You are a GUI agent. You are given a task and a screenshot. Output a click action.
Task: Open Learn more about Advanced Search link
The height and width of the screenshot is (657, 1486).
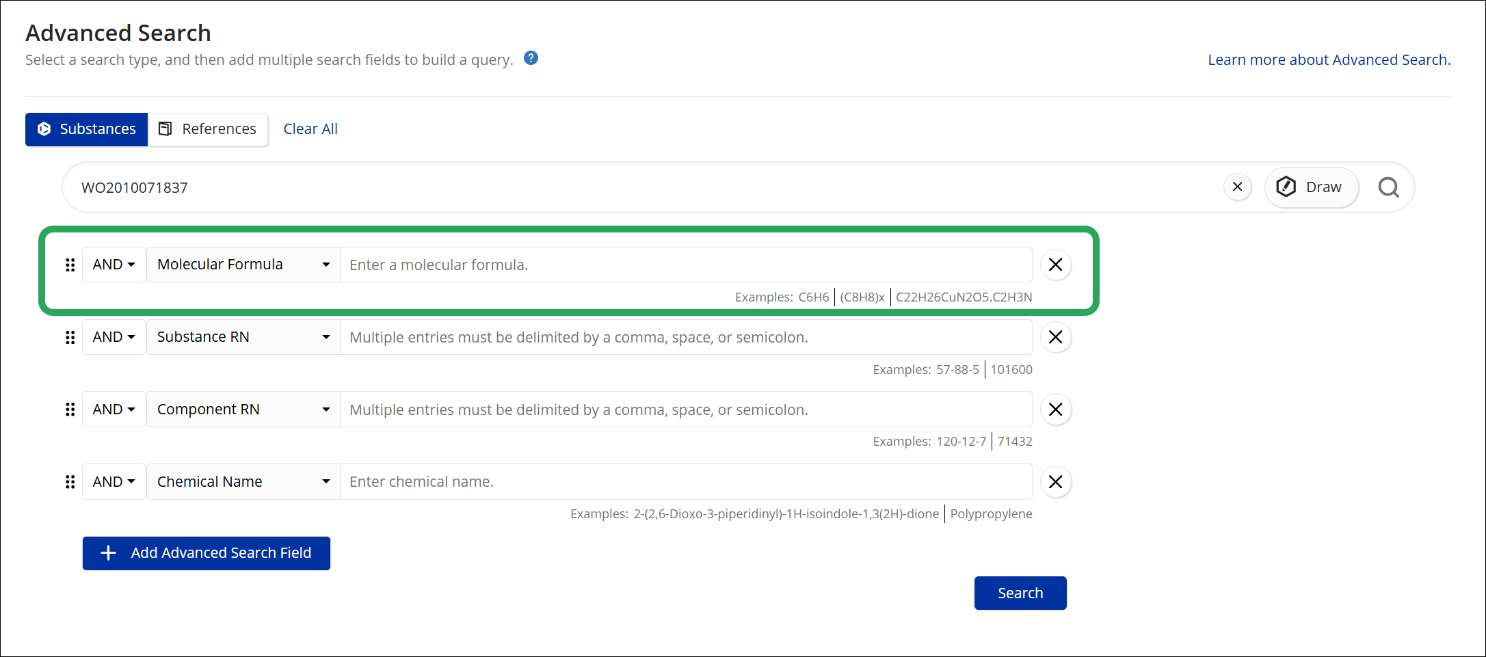pos(1329,60)
